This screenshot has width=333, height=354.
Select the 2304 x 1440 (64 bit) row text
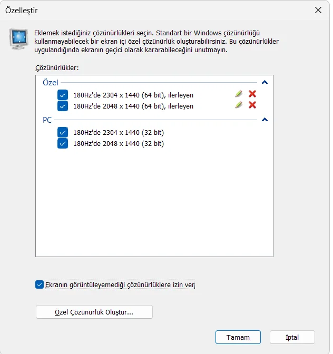(133, 95)
